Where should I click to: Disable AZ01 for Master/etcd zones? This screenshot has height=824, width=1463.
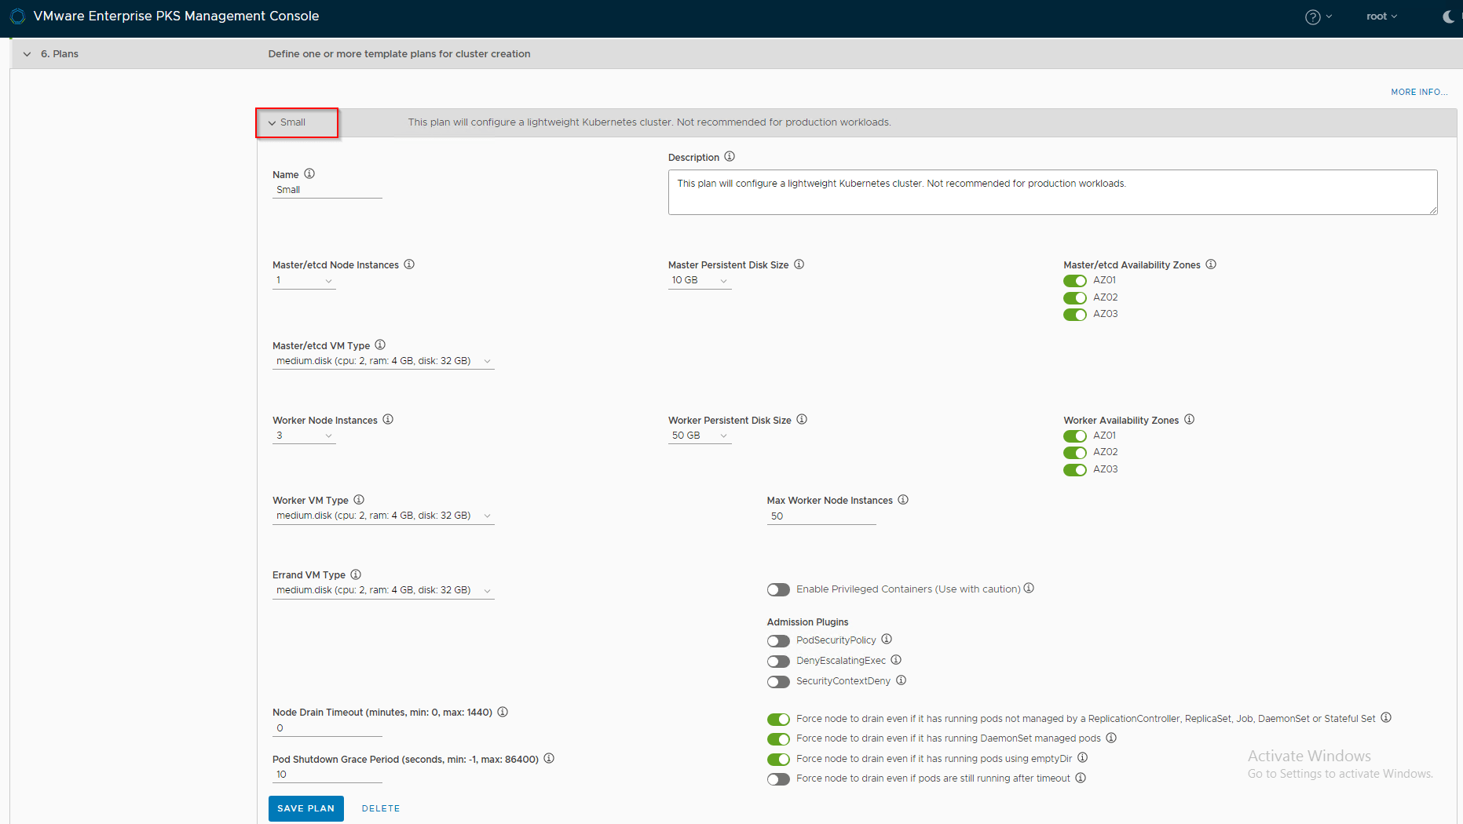[1075, 281]
